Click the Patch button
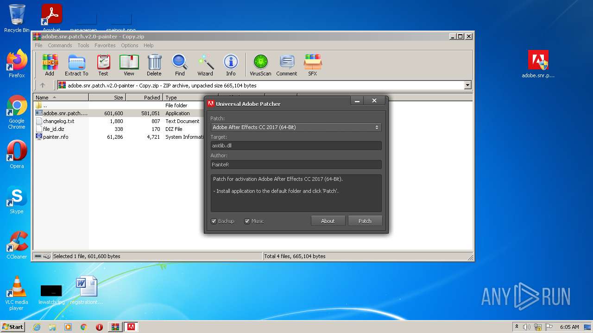This screenshot has height=333, width=593. 365,221
